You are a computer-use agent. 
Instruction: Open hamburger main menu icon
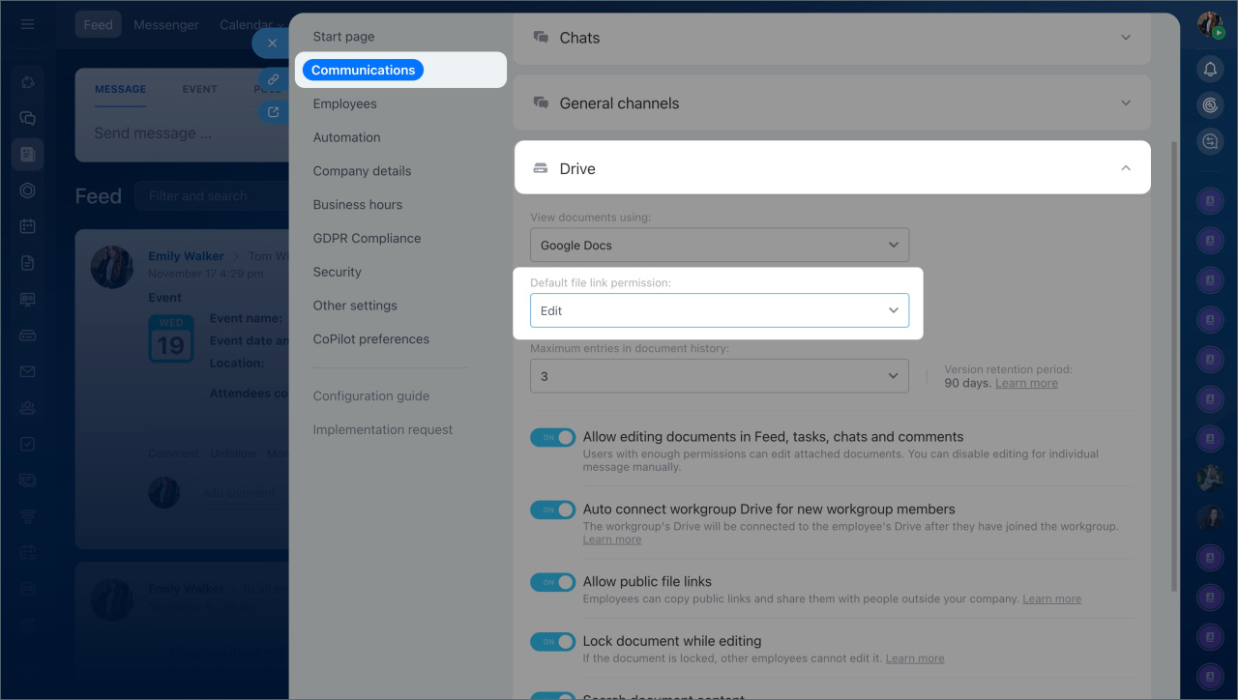[27, 24]
